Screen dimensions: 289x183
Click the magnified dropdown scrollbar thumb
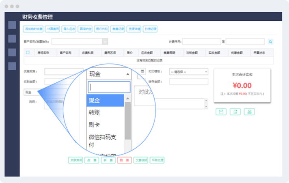127,121
